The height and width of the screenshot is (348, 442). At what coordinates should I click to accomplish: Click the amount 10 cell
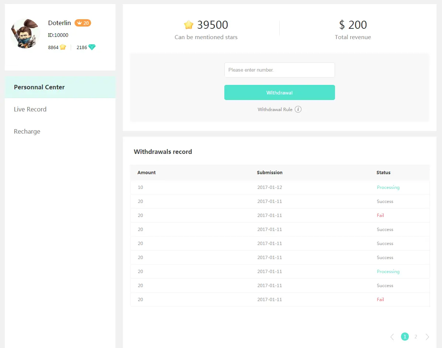pyautogui.click(x=140, y=187)
